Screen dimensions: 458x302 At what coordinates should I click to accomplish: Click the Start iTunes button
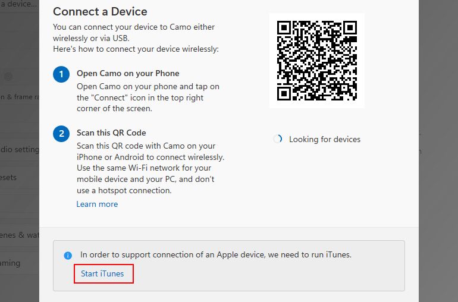(102, 274)
